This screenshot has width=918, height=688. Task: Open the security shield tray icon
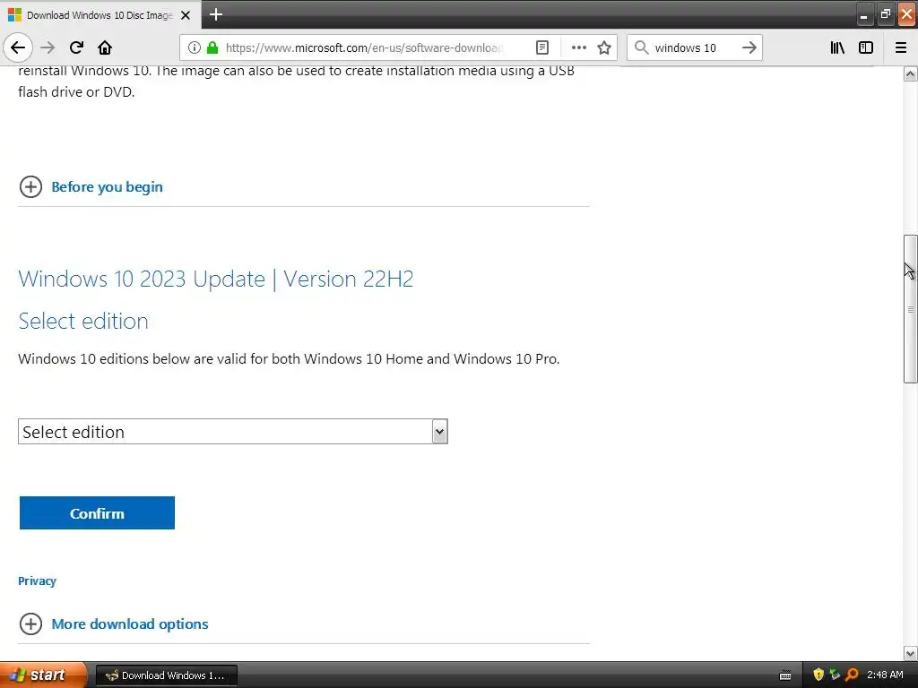818,675
